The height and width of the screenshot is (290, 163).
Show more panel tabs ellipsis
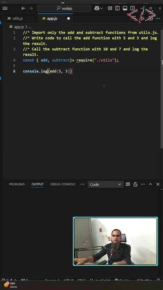[83, 184]
